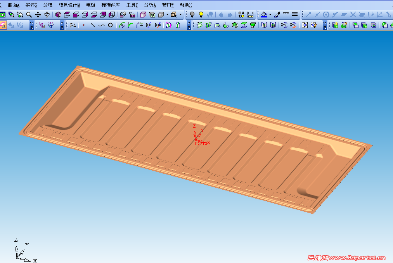Screen dimensions: 393x263
Task: Click the scissors trim curve icon
Action: click(149, 25)
